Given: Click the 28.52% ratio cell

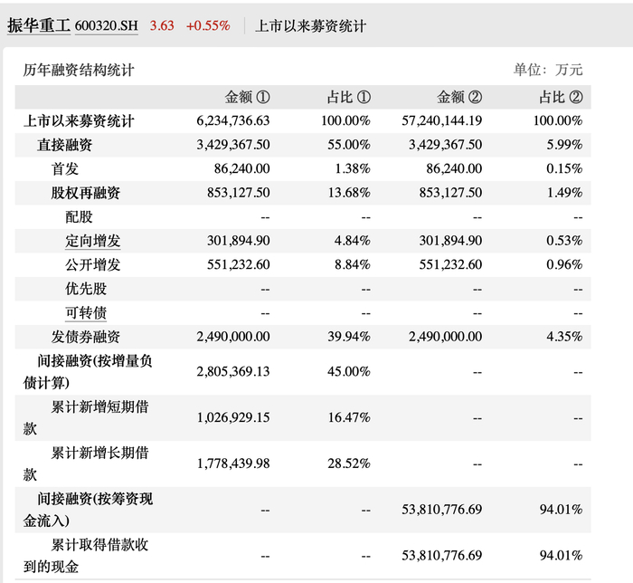Looking at the screenshot, I should [349, 464].
